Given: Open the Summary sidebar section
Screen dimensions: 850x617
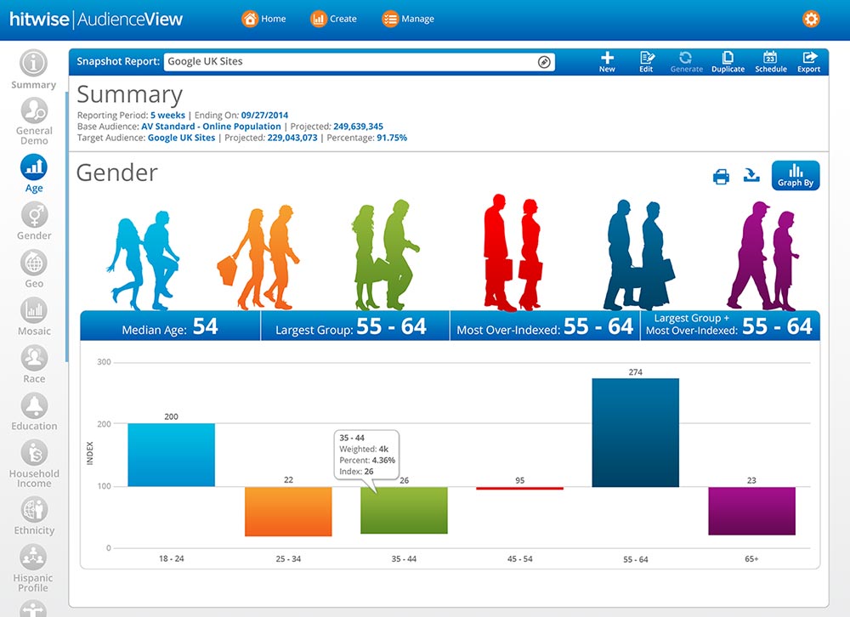Looking at the screenshot, I should [x=34, y=69].
